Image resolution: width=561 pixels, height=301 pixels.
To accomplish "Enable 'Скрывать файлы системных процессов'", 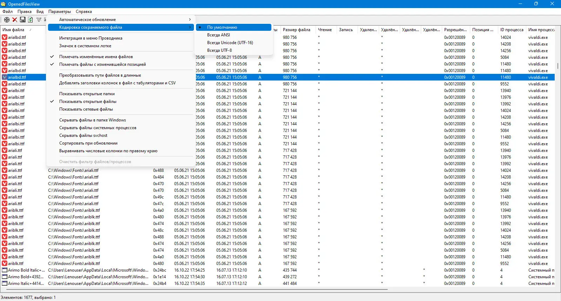I will pos(121,128).
